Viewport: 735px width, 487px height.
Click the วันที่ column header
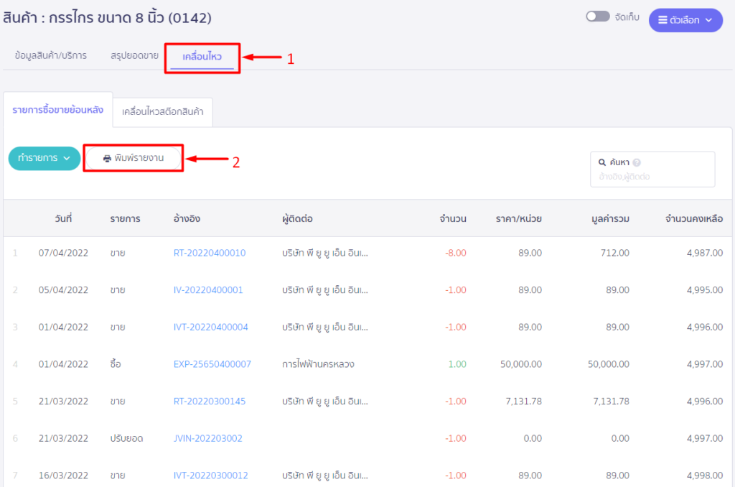(x=63, y=218)
